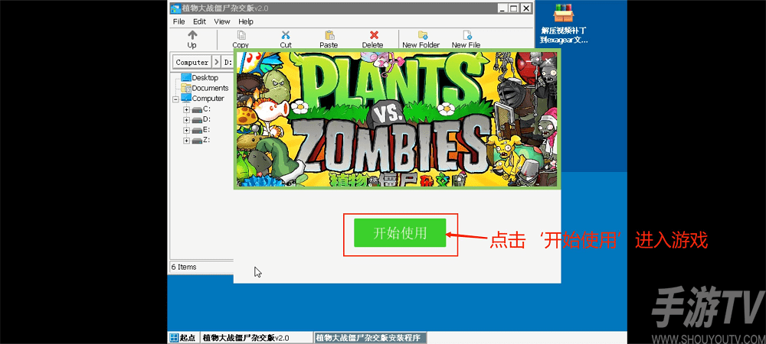Switch to 植物大战僵尸杂交版v2.0 taskbar item
Image resolution: width=766 pixels, height=344 pixels.
pyautogui.click(x=256, y=338)
